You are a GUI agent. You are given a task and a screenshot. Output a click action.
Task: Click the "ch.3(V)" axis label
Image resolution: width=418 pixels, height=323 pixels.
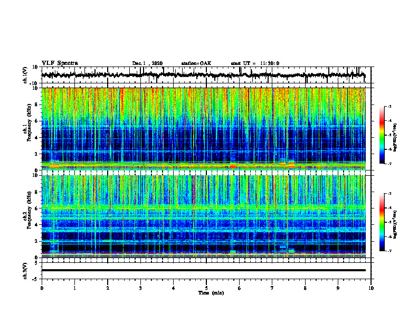[25, 271]
